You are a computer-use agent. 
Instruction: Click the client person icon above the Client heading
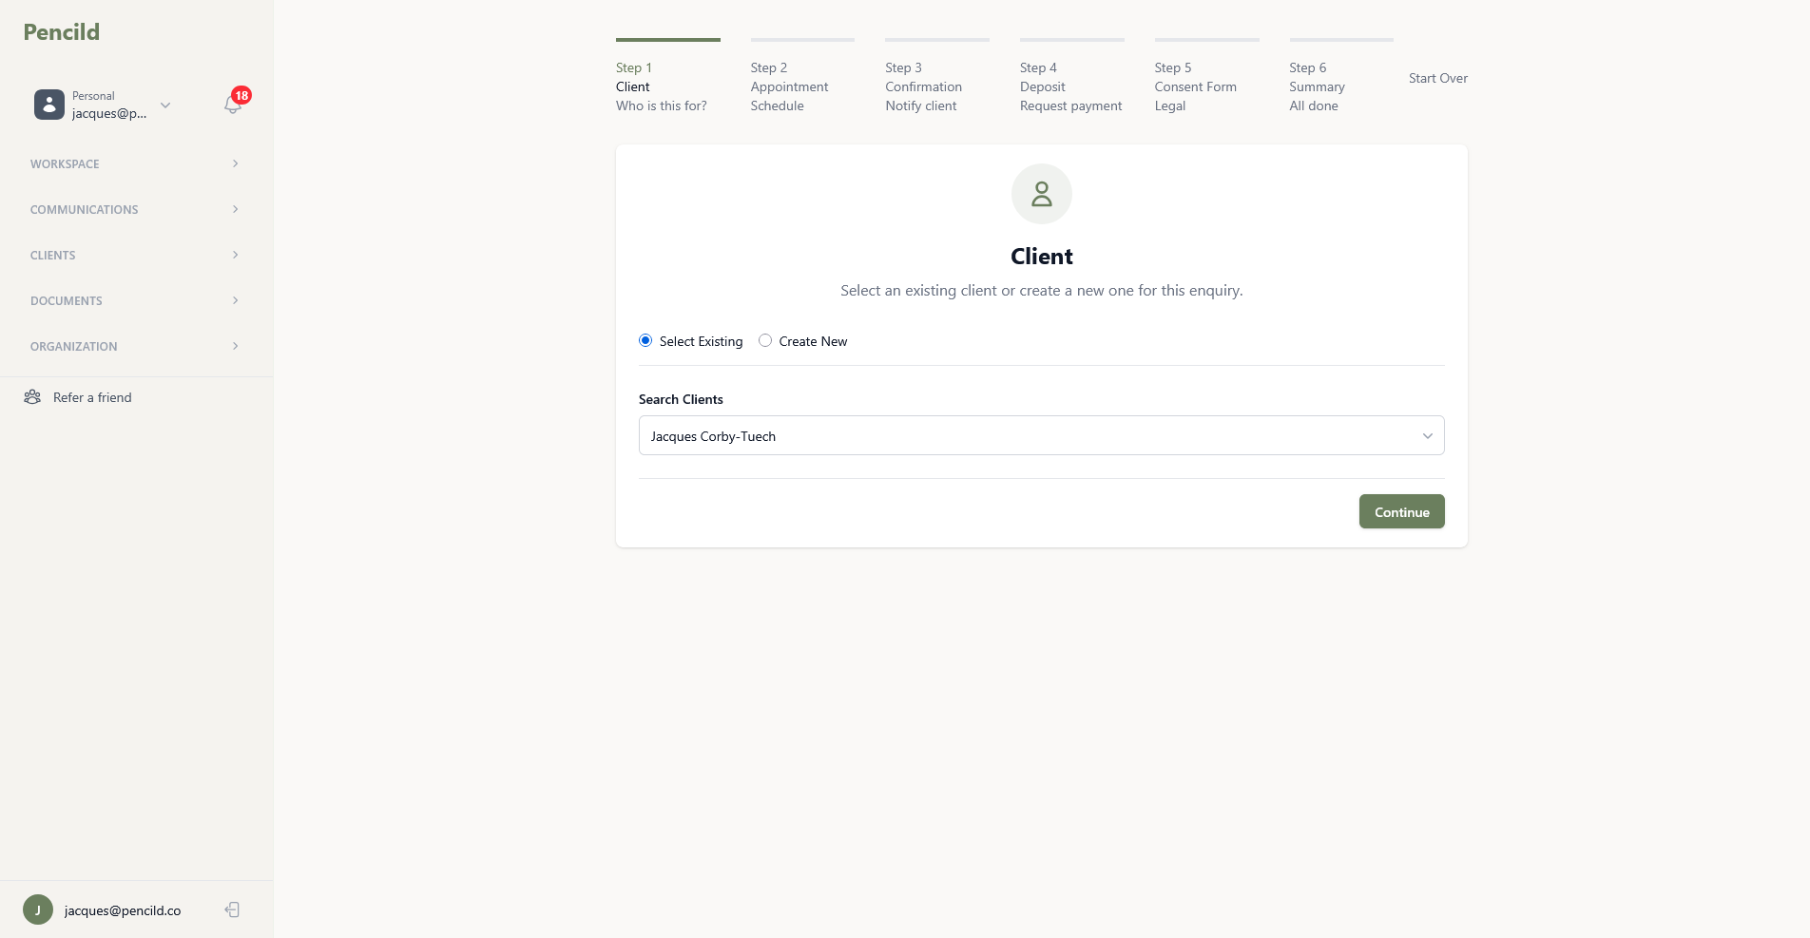1041,193
